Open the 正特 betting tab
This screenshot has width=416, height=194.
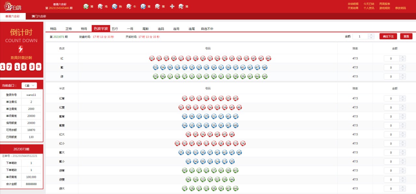coord(69,29)
